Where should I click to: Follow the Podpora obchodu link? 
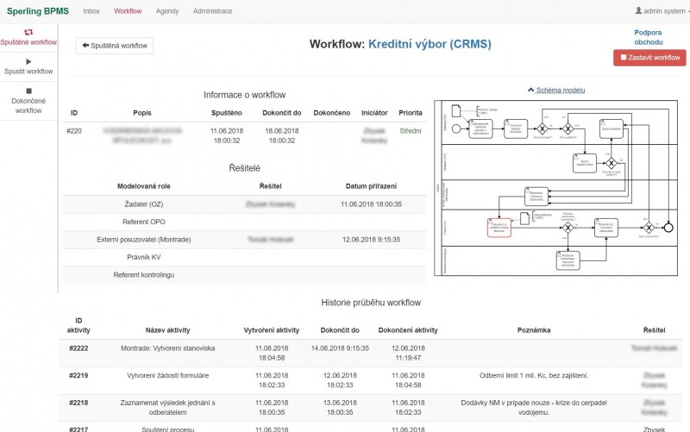point(648,37)
